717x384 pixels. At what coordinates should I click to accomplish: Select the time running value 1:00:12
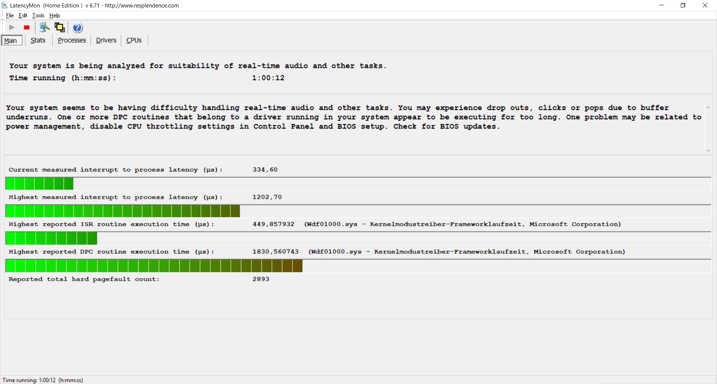point(268,78)
